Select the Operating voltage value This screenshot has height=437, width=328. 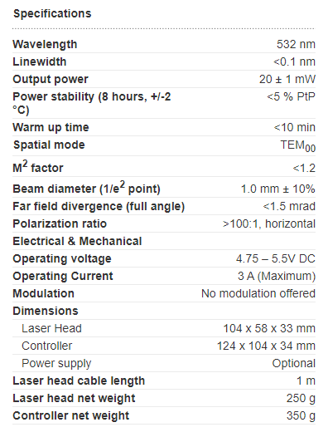[276, 258]
